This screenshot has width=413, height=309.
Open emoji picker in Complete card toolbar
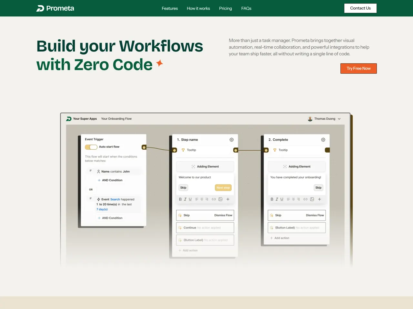(312, 199)
